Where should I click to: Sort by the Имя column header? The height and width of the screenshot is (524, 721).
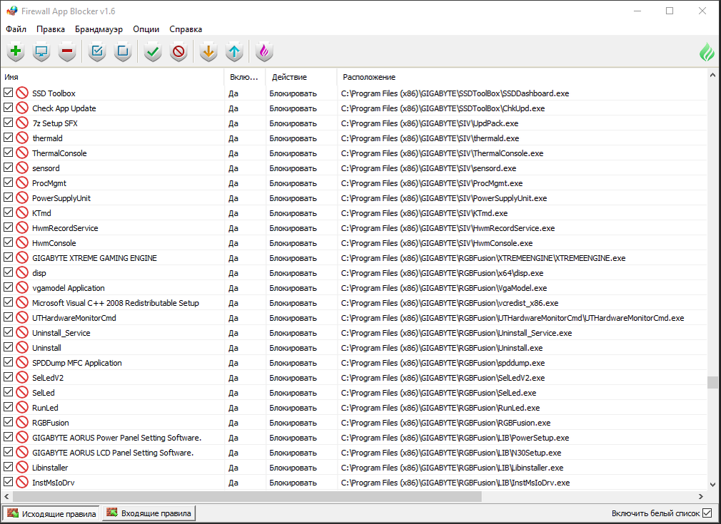(112, 77)
